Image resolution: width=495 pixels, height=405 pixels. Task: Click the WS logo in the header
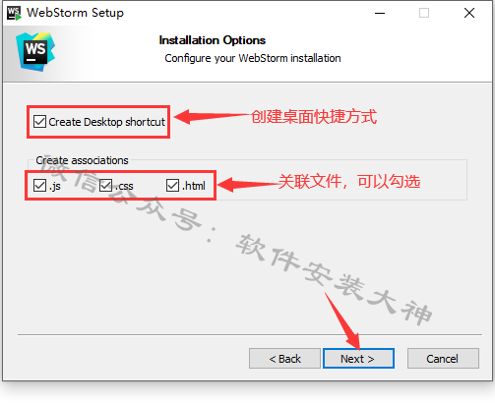[x=35, y=52]
